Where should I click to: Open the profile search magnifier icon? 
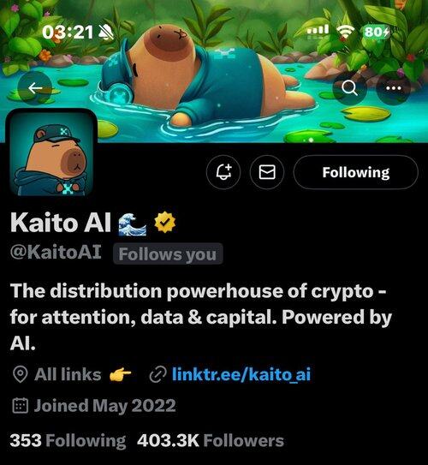(x=350, y=88)
